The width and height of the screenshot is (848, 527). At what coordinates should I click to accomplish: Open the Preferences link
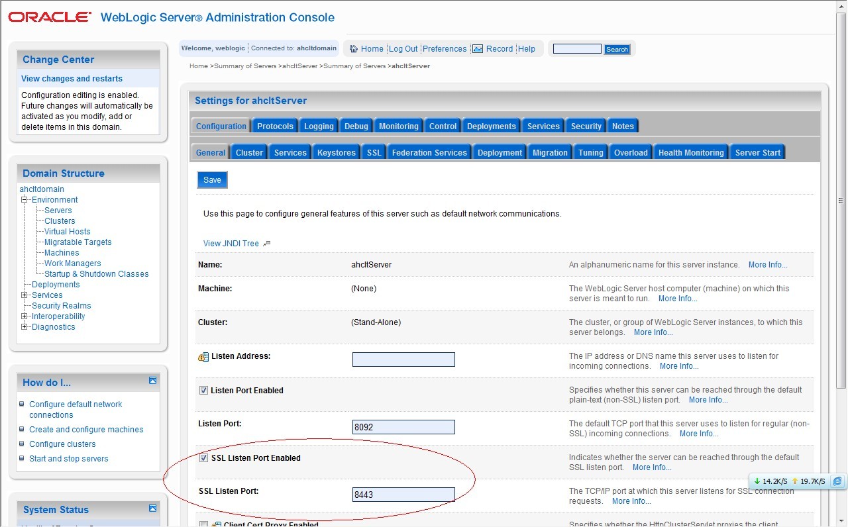[445, 49]
